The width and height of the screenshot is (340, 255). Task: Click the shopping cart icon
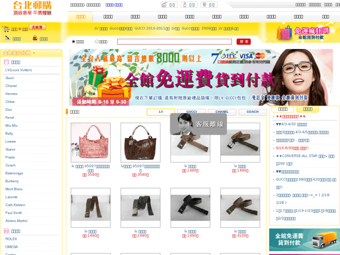coord(6,29)
